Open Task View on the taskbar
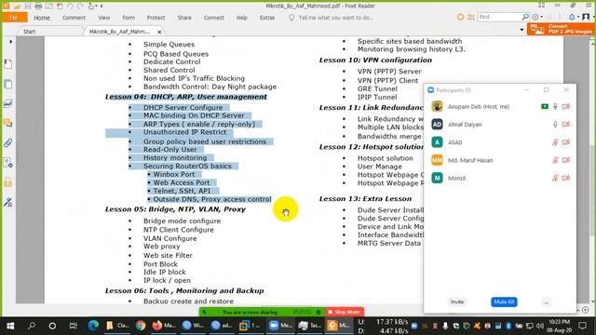The width and height of the screenshot is (596, 335). [x=73, y=326]
